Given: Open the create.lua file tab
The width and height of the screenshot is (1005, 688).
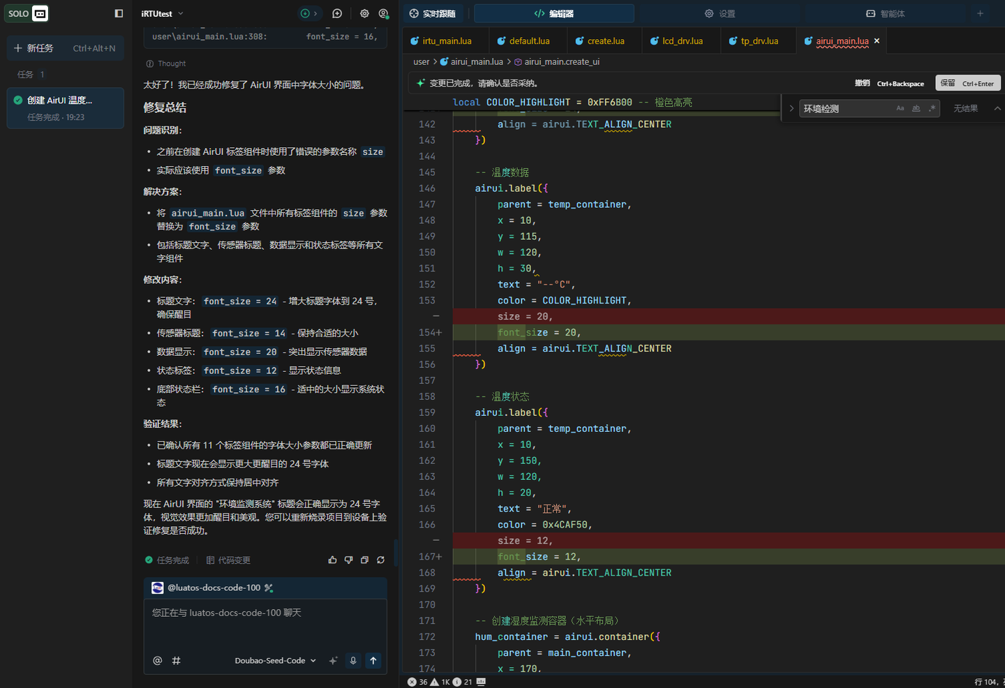Looking at the screenshot, I should 600,41.
